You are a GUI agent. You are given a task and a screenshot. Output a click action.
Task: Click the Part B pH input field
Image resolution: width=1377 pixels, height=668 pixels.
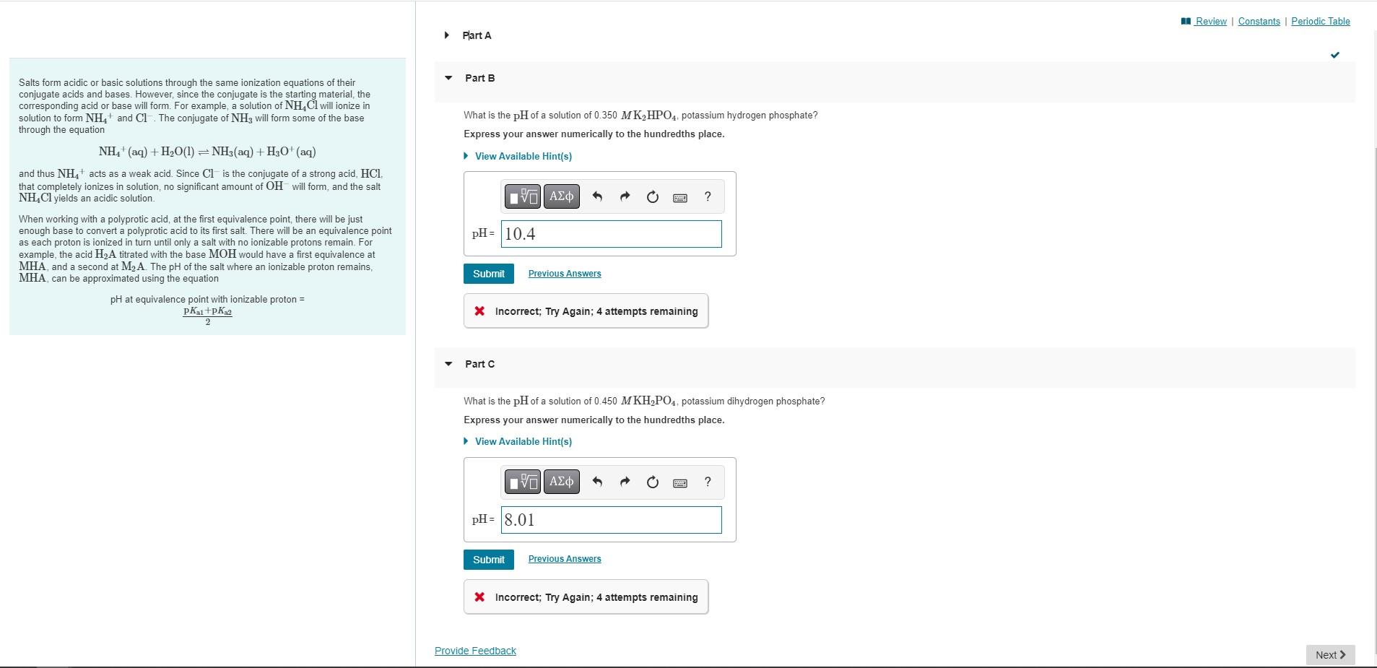[612, 234]
